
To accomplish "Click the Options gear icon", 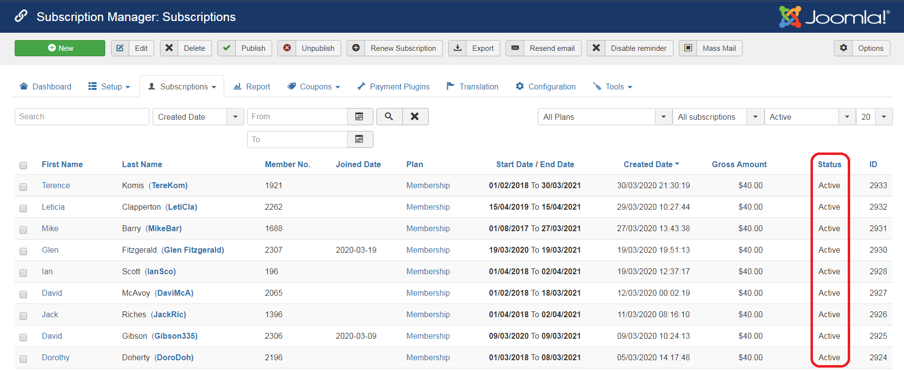I will (843, 48).
